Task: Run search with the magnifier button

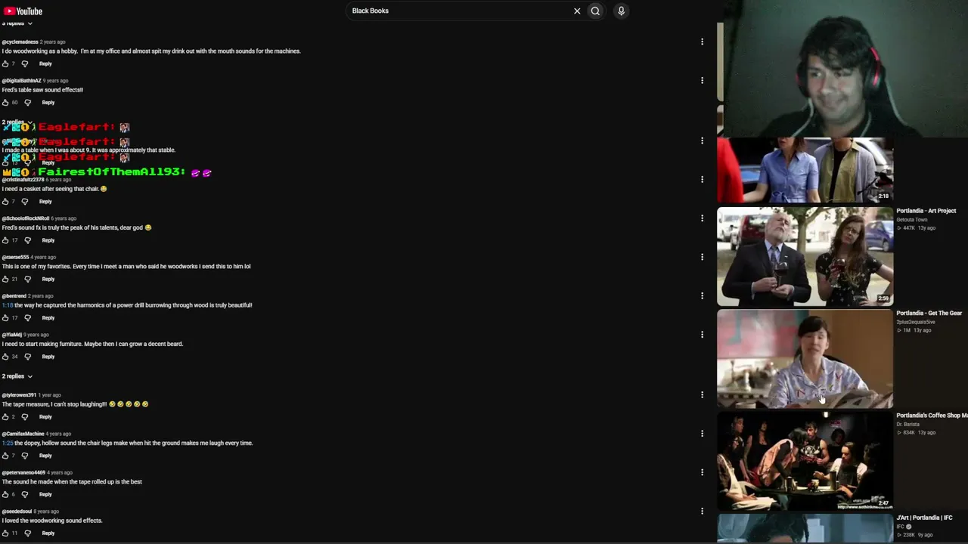Action: pos(595,11)
